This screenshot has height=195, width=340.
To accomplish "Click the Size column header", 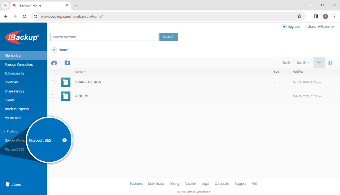I will [276, 72].
